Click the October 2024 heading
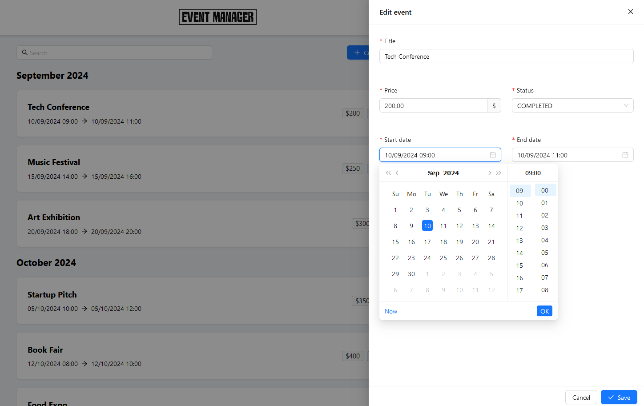The image size is (644, 406). pos(46,262)
